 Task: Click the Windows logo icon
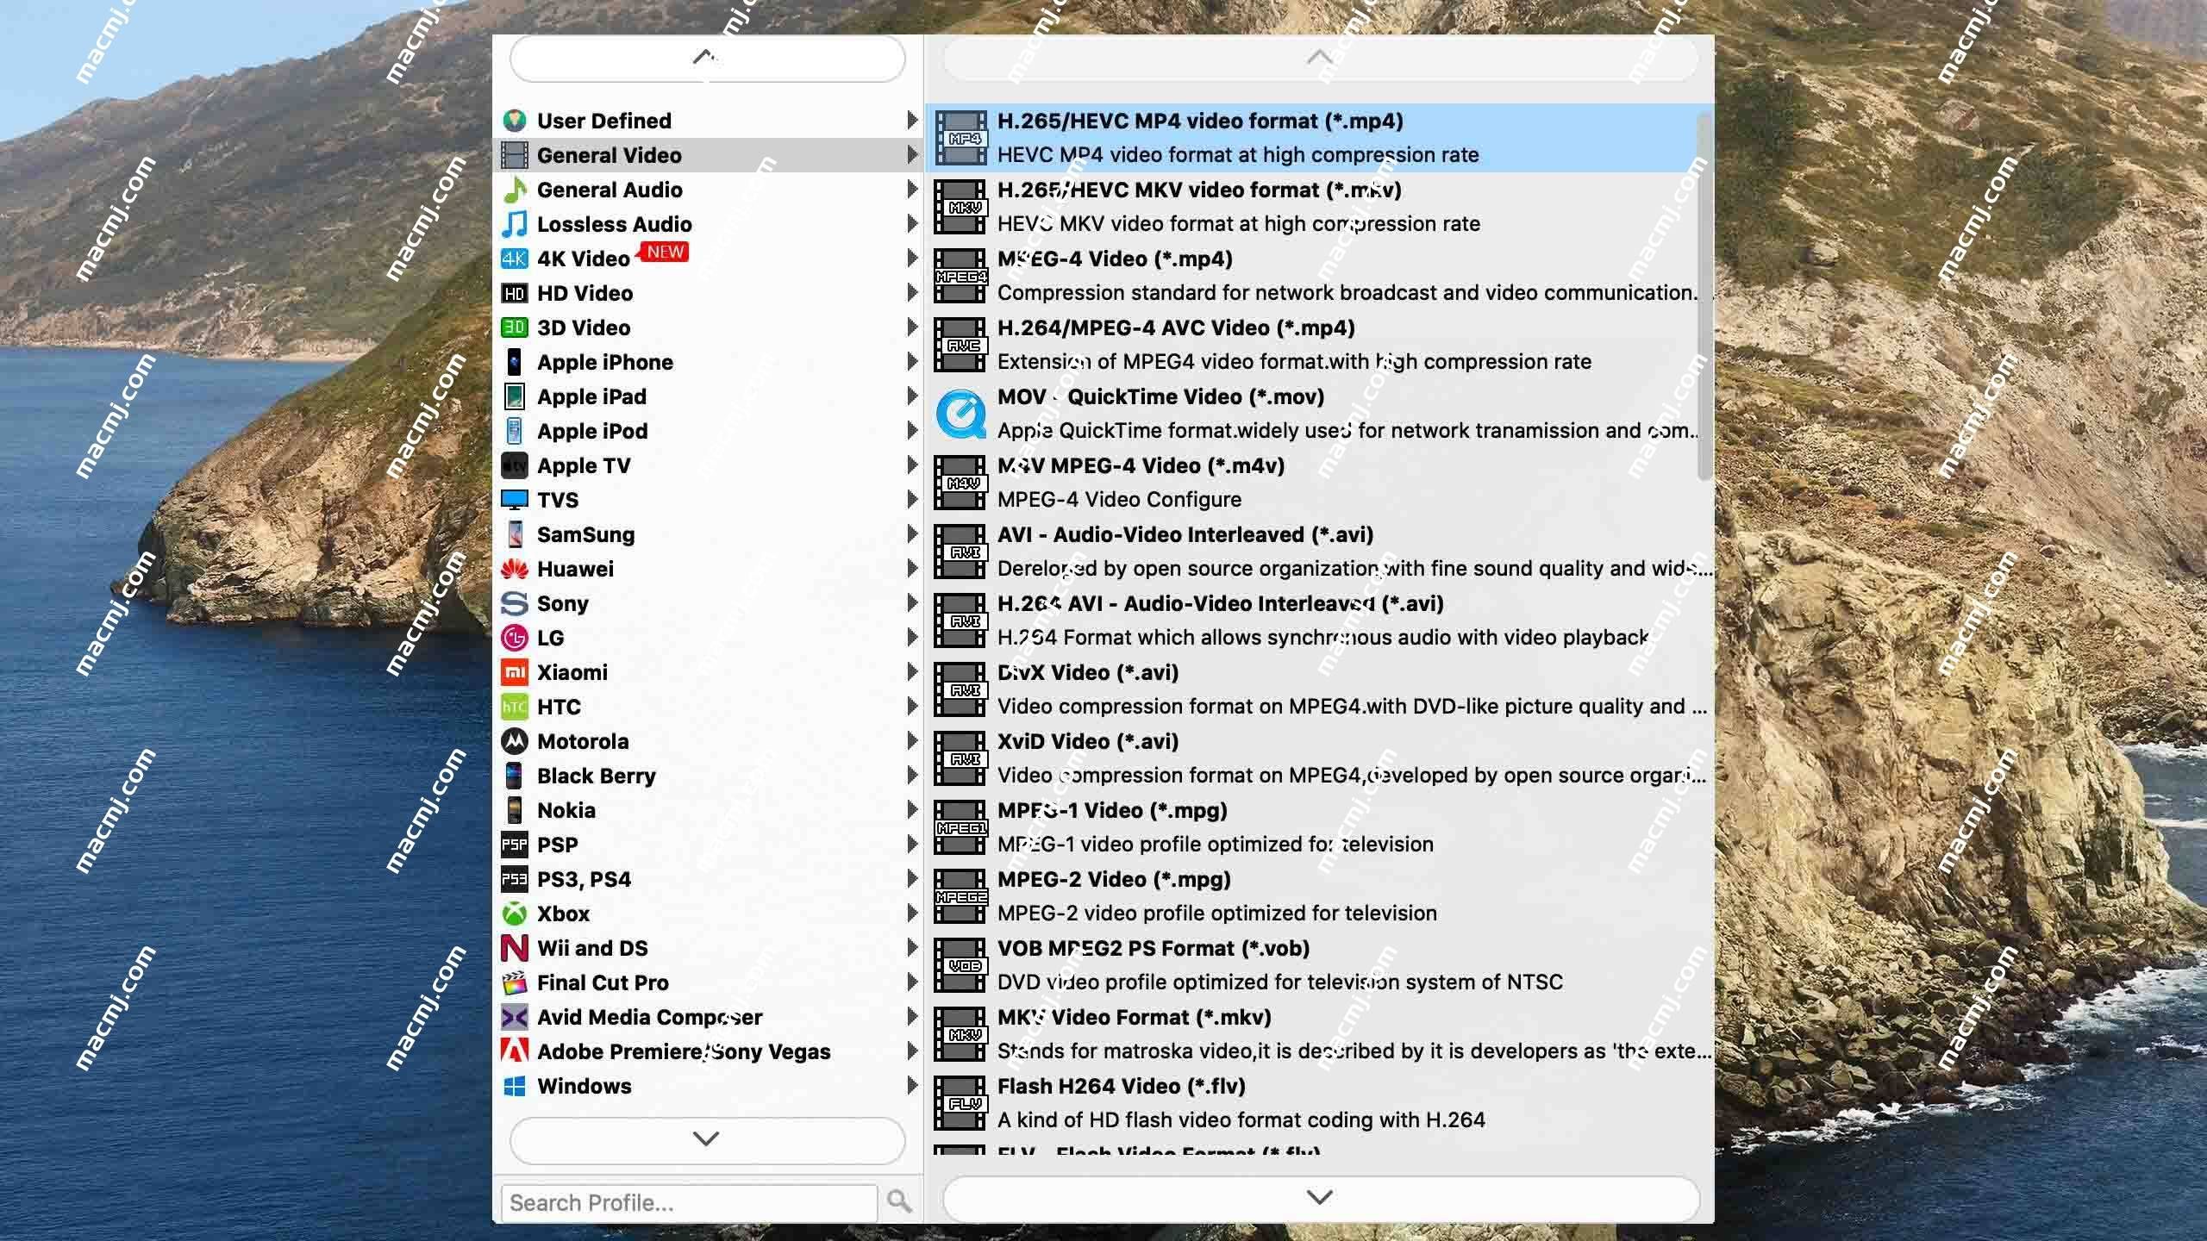[x=515, y=1086]
